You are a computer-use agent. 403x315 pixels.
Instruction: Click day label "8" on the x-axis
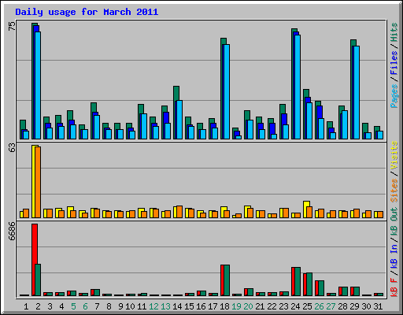tap(109, 306)
